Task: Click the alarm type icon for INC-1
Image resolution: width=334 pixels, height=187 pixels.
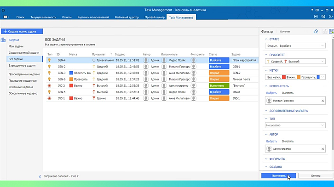Action: click(50, 98)
